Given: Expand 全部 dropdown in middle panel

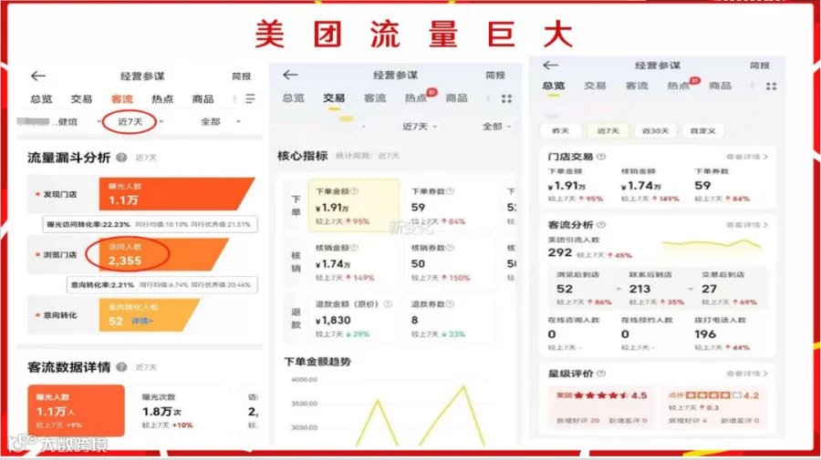Looking at the screenshot, I should [x=496, y=127].
